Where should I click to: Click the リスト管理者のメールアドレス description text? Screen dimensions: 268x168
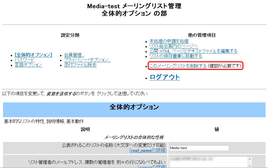[97, 162]
